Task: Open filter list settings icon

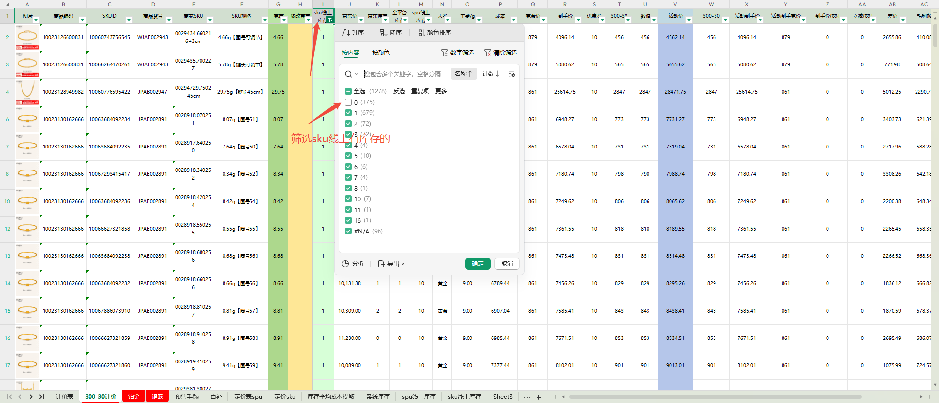Action: tap(512, 74)
